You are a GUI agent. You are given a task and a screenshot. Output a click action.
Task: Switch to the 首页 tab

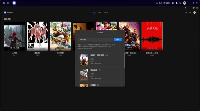pyautogui.click(x=94, y=13)
